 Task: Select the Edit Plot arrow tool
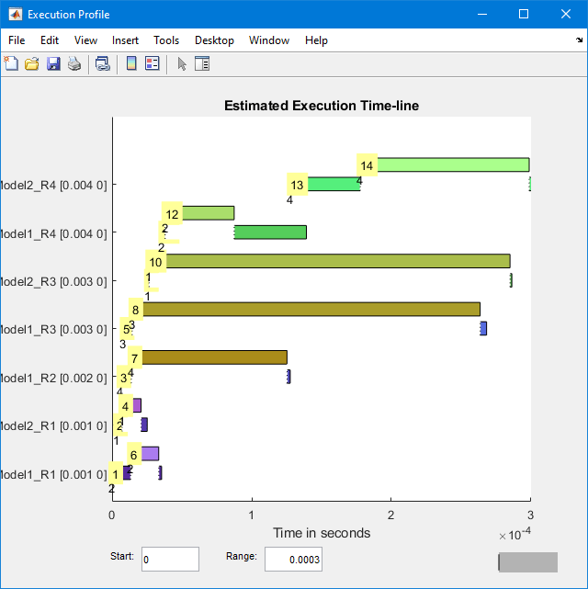(x=182, y=63)
